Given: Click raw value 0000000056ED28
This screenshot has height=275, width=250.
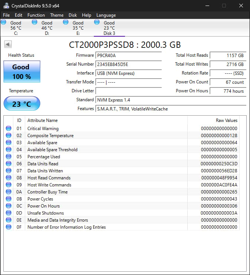Looking at the screenshot, I should (219, 170).
